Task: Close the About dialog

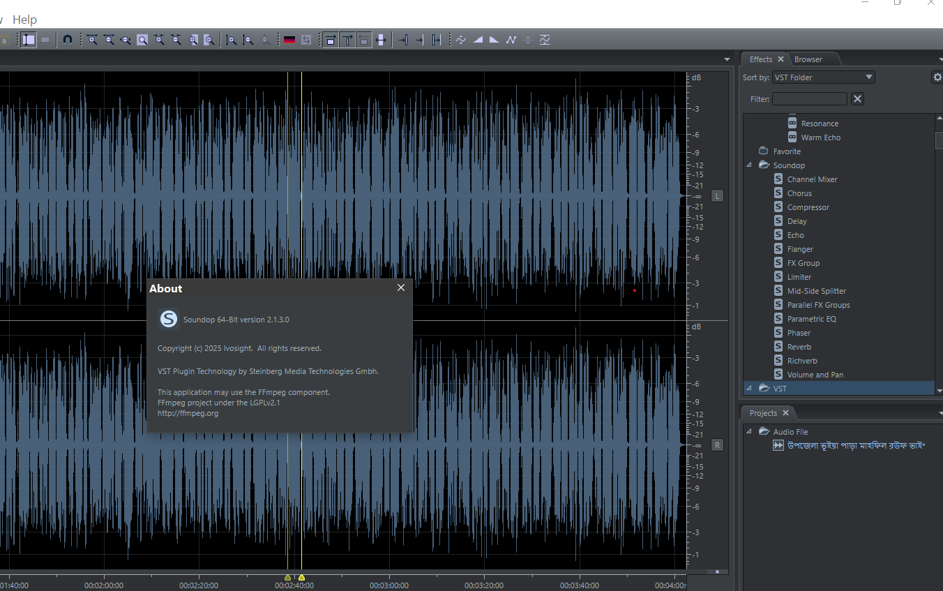Action: coord(401,287)
